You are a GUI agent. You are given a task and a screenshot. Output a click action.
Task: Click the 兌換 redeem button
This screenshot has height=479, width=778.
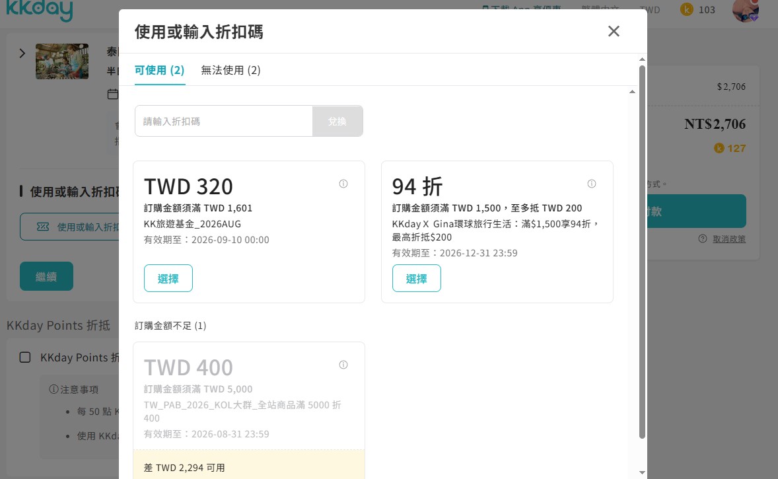337,121
